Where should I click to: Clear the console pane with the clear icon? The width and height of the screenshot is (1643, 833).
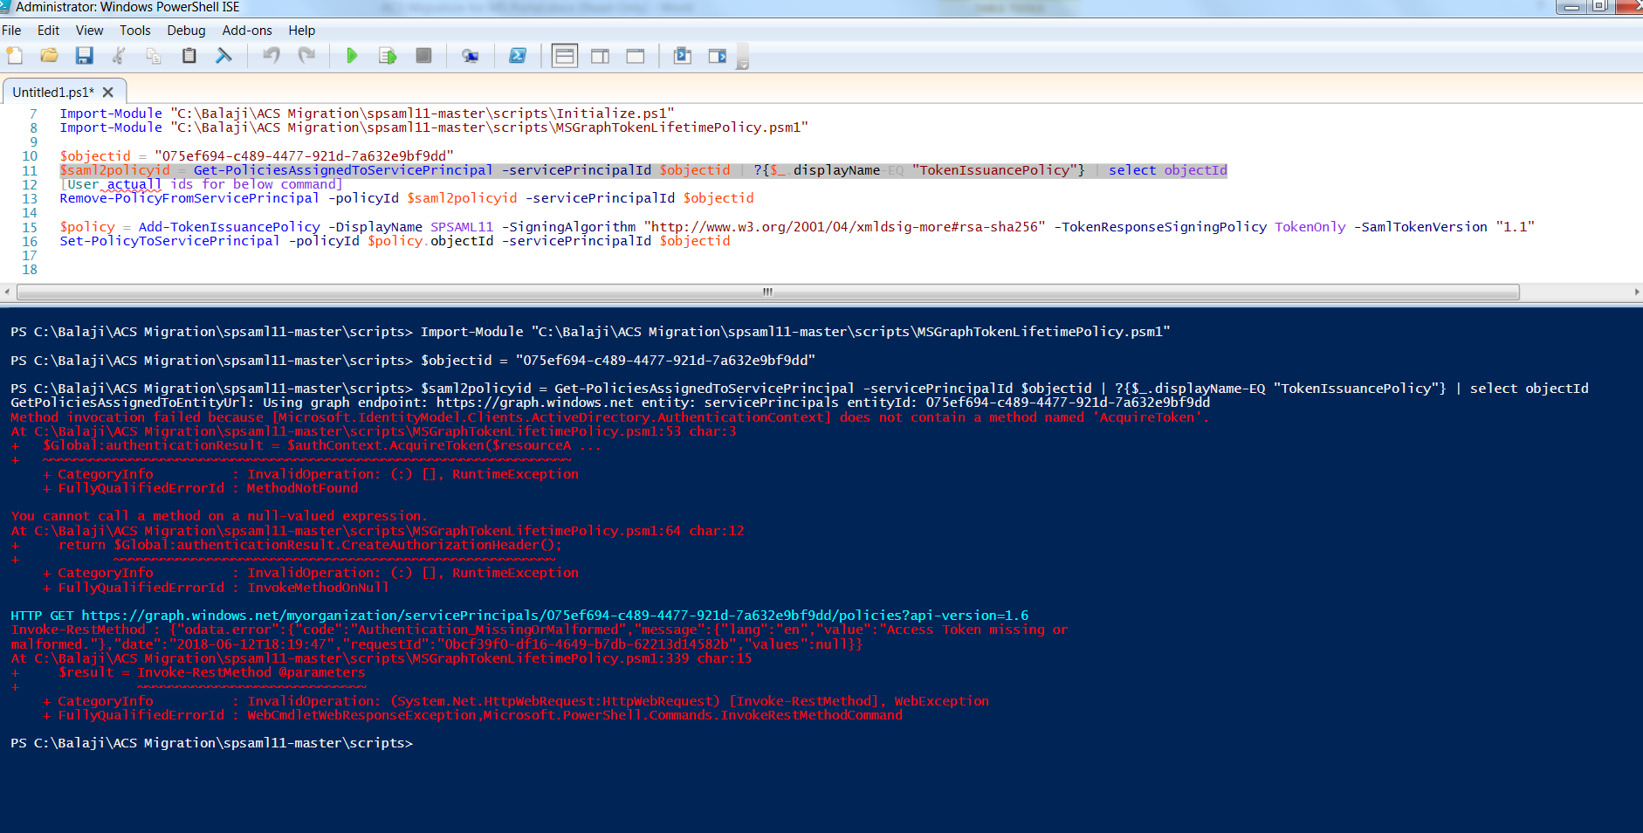pos(224,56)
